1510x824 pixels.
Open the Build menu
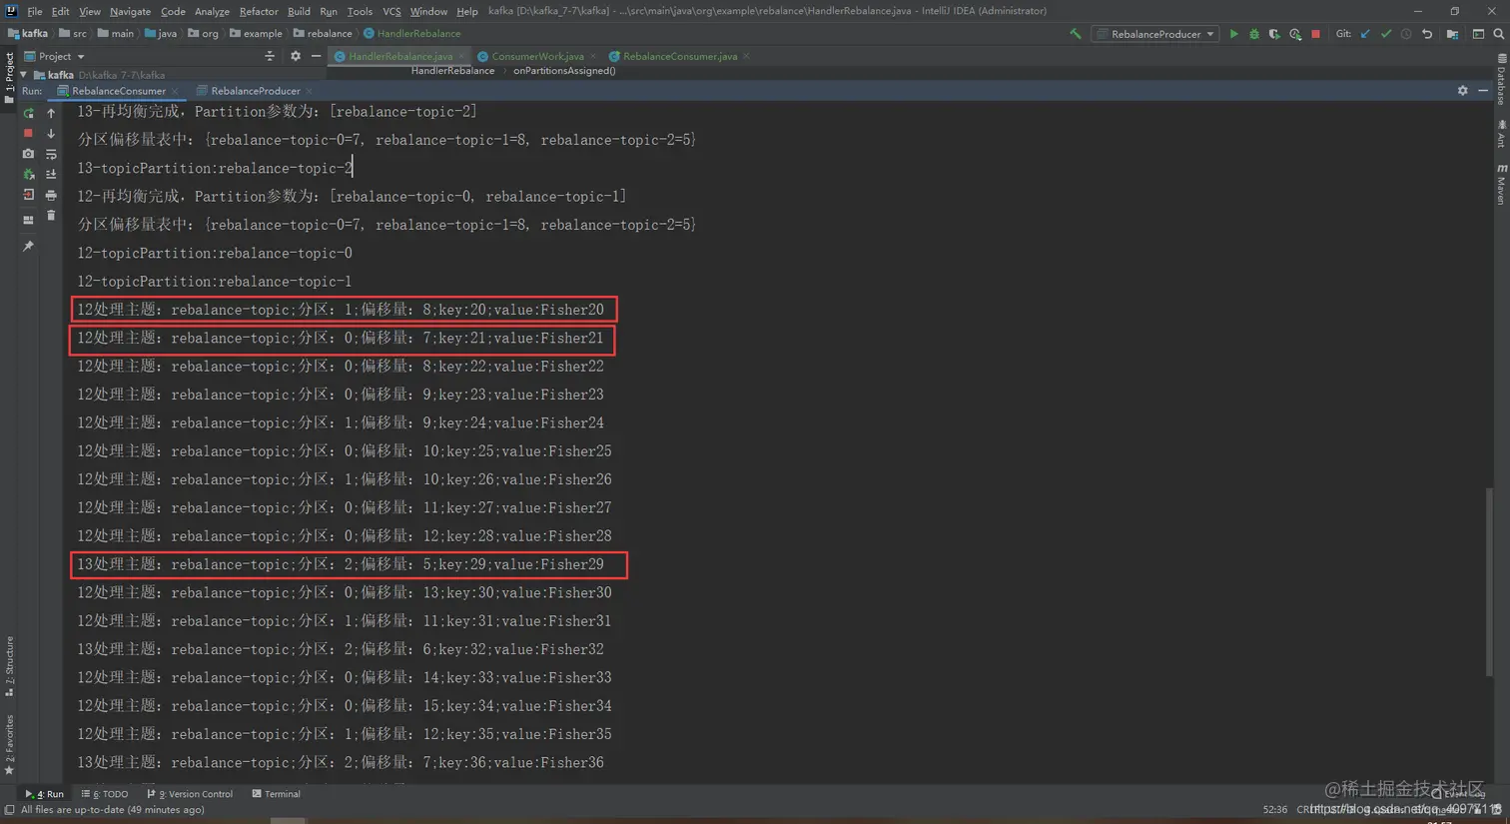(299, 11)
